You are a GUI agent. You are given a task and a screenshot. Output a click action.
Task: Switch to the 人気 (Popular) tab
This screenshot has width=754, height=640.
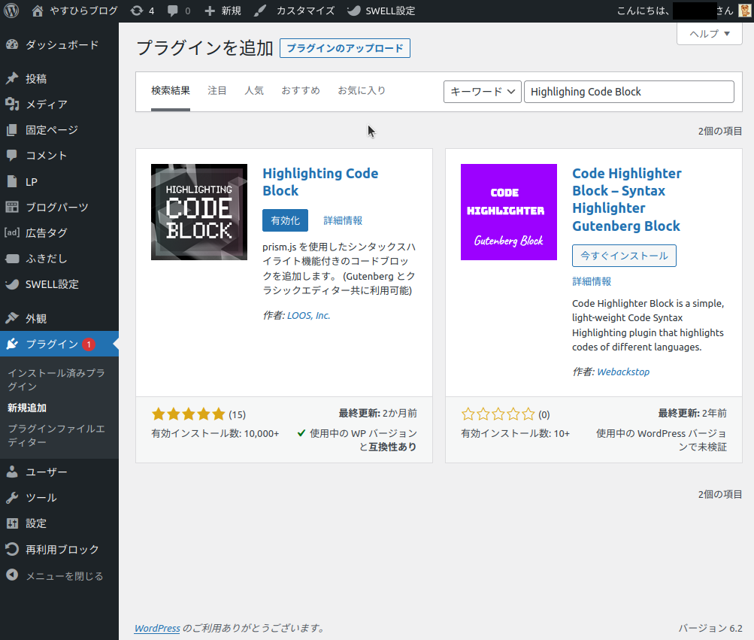click(254, 91)
